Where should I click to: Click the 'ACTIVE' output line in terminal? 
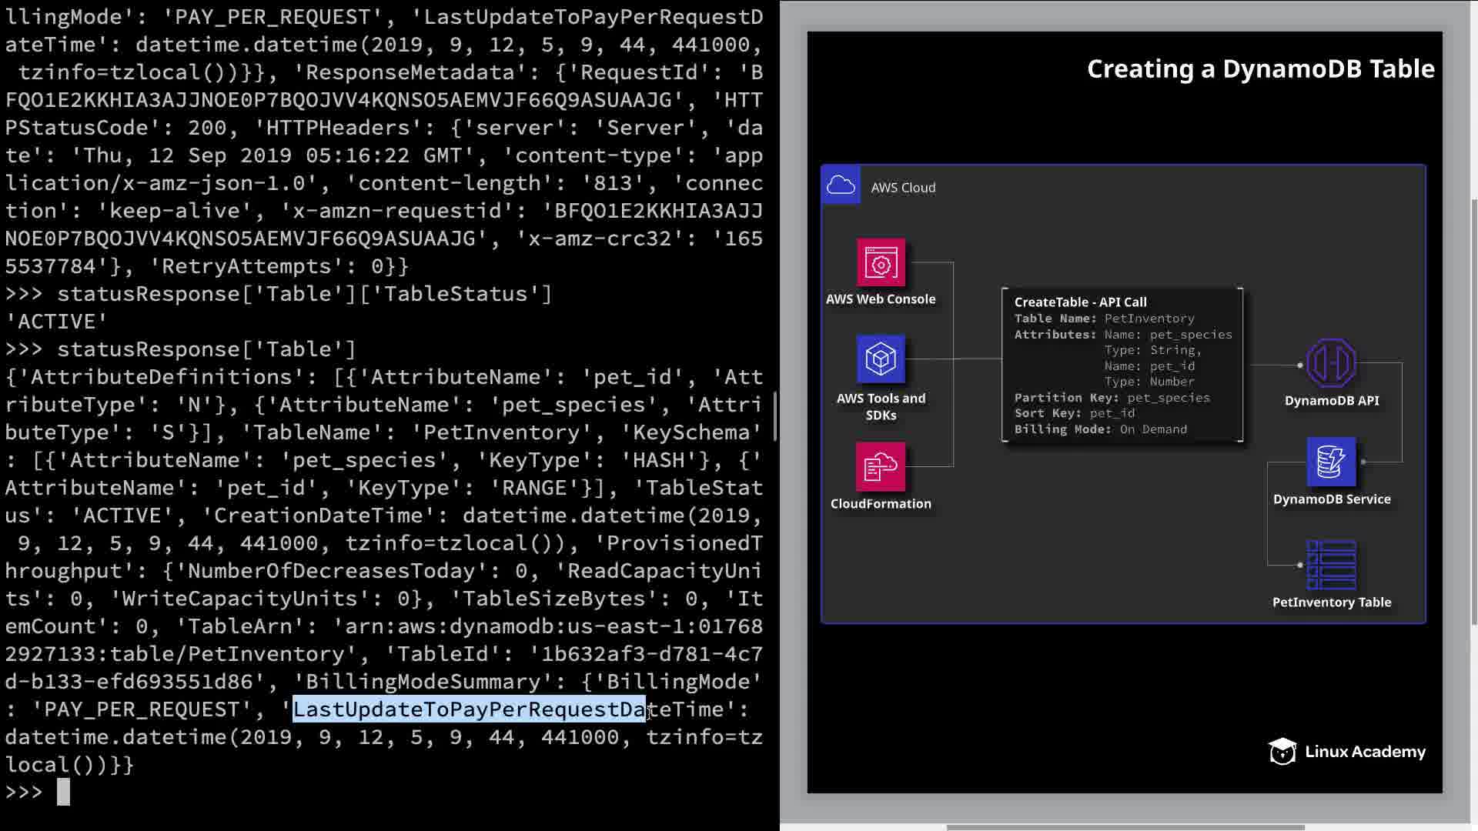pos(57,322)
